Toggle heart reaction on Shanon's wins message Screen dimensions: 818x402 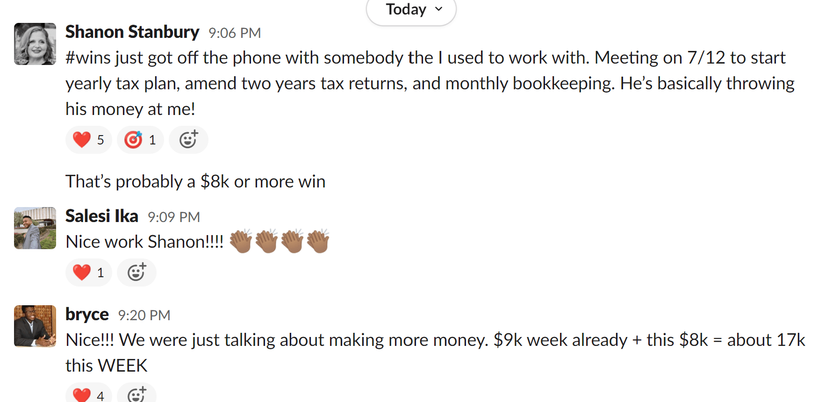click(x=89, y=140)
